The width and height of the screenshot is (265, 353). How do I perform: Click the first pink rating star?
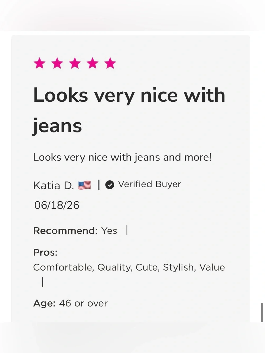[x=39, y=64]
